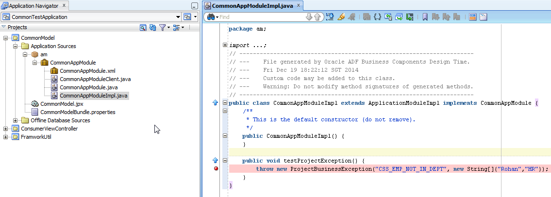Click the Clear Highlighting icon
The width and height of the screenshot is (551, 197).
351,17
